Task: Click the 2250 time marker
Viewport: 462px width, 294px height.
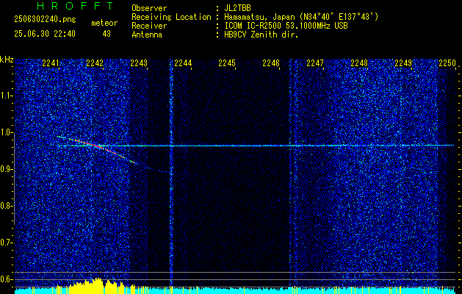Action: point(447,63)
